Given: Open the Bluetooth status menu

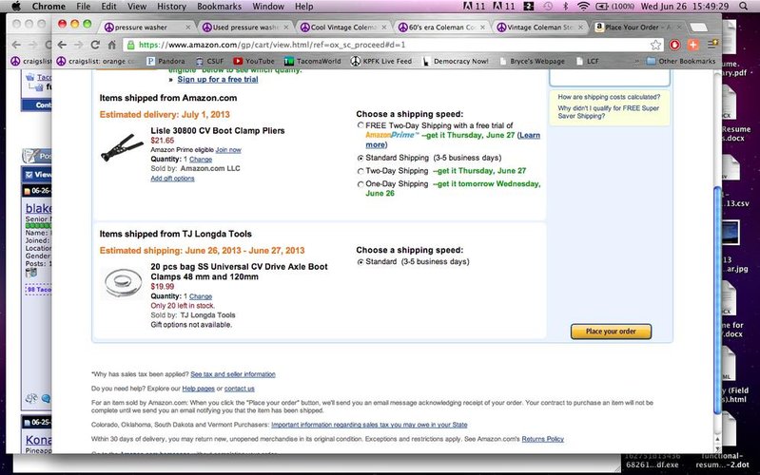Looking at the screenshot, I should (565, 7).
